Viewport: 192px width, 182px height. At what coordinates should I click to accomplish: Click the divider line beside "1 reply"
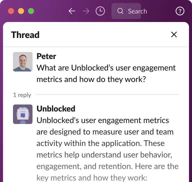[107, 94]
